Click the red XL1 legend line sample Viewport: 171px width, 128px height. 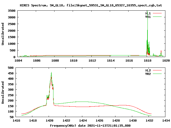157,13
